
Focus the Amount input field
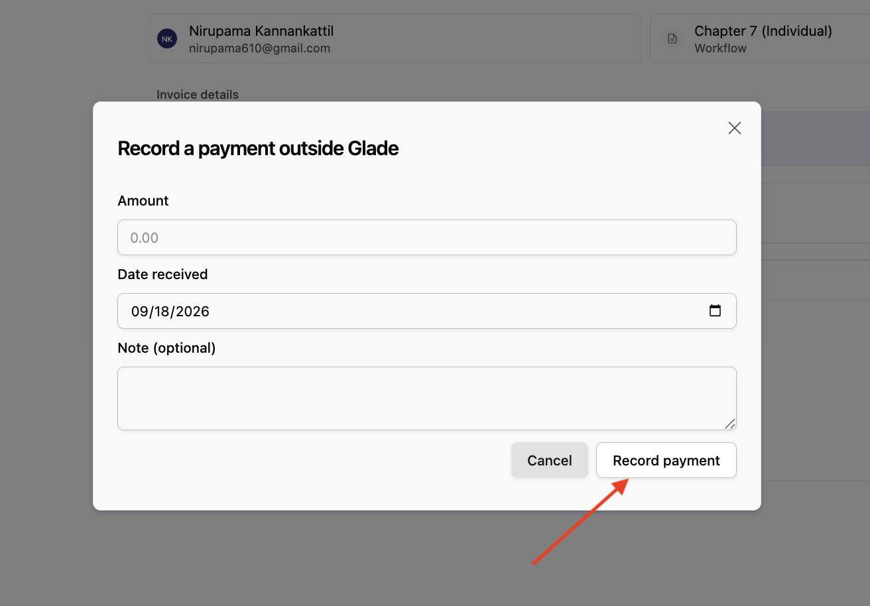427,237
